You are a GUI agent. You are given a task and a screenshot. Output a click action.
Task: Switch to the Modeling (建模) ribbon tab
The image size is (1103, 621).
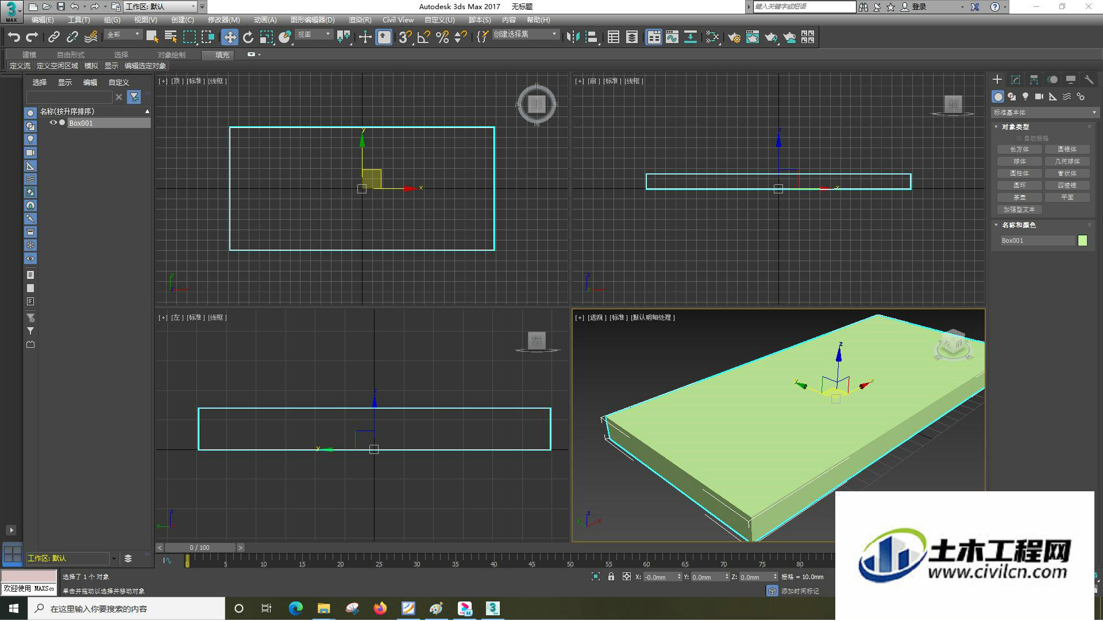click(29, 55)
